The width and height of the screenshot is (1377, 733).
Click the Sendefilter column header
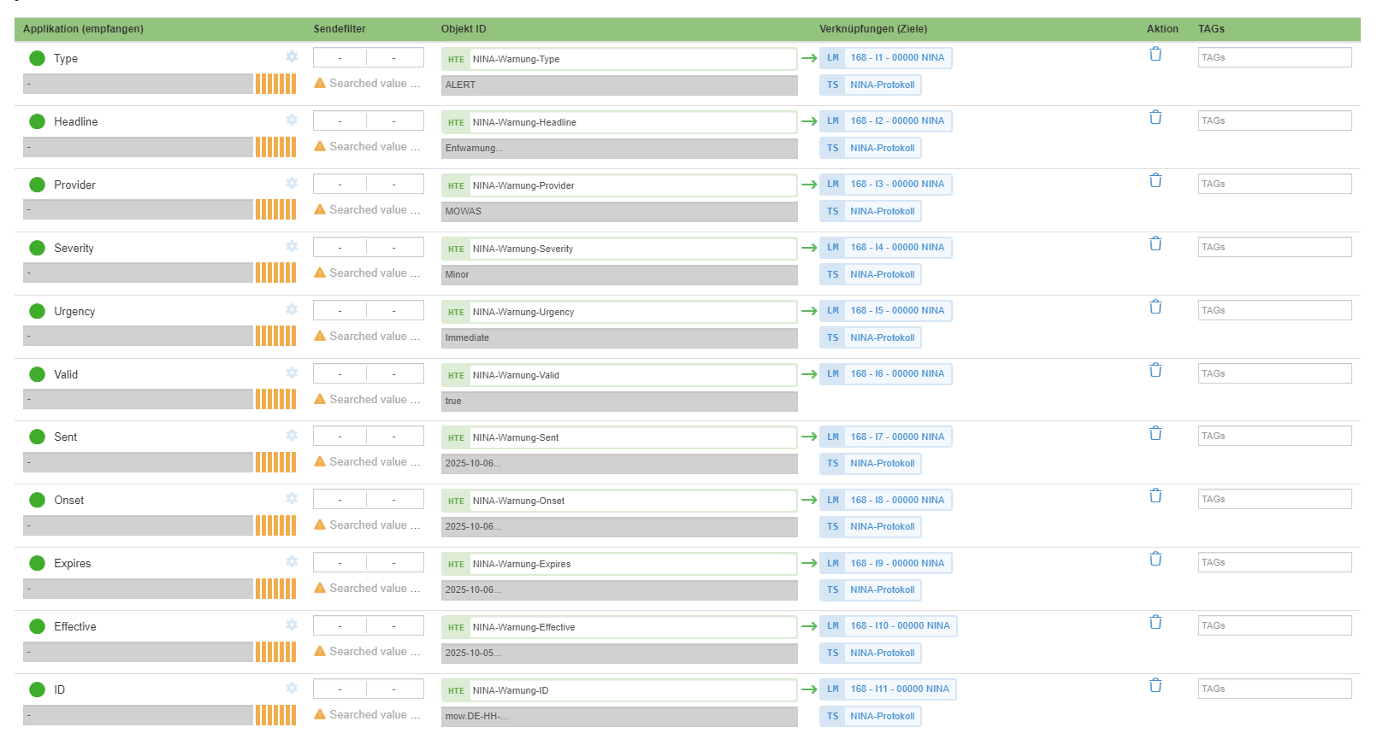coord(340,29)
